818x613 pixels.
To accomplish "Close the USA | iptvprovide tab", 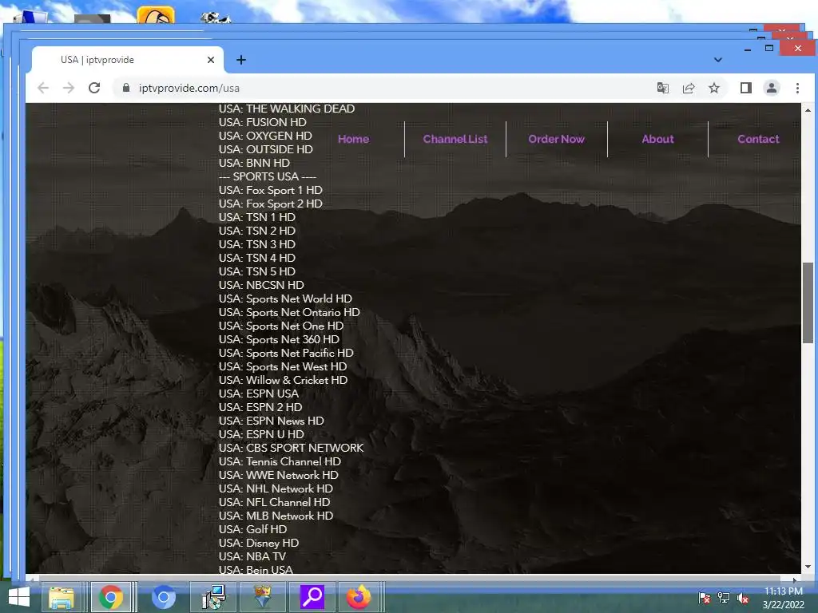I will 211,60.
